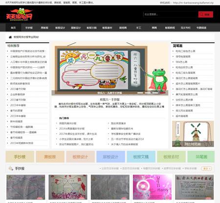Open the 庆六一儿童节 carousel banner image
220x203 pixels.
(x=110, y=68)
